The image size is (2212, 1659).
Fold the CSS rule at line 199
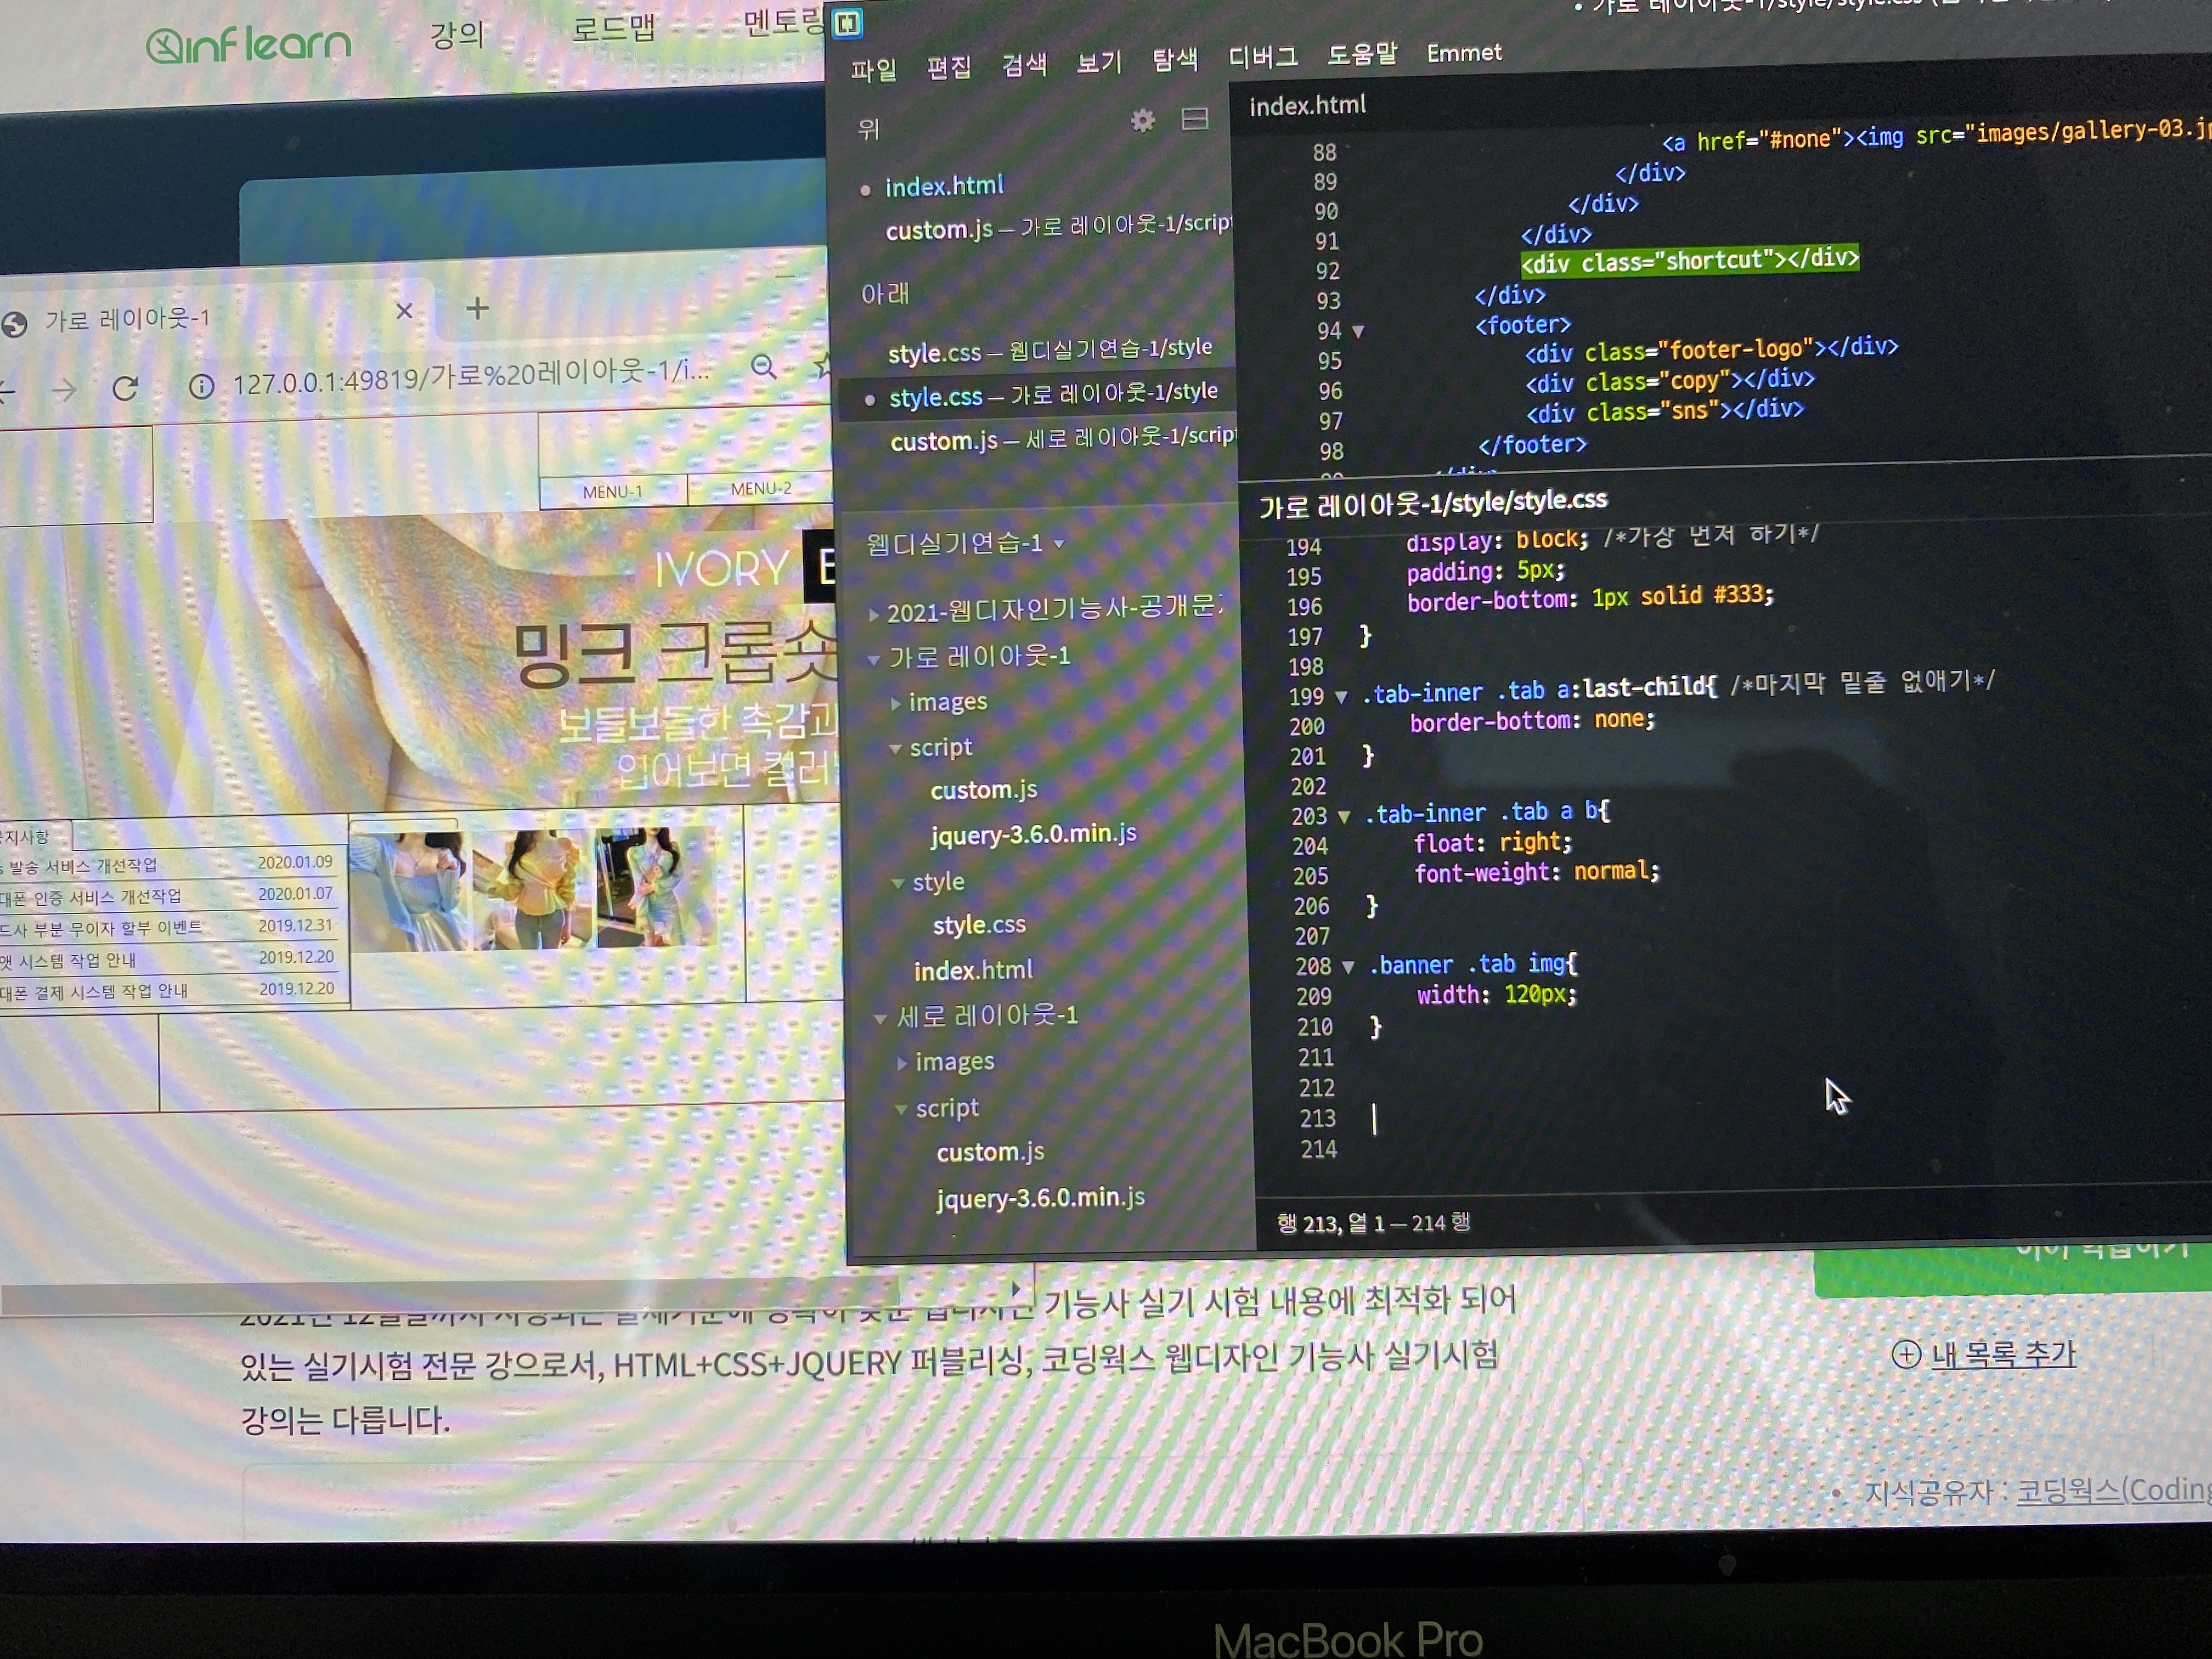(x=1341, y=697)
